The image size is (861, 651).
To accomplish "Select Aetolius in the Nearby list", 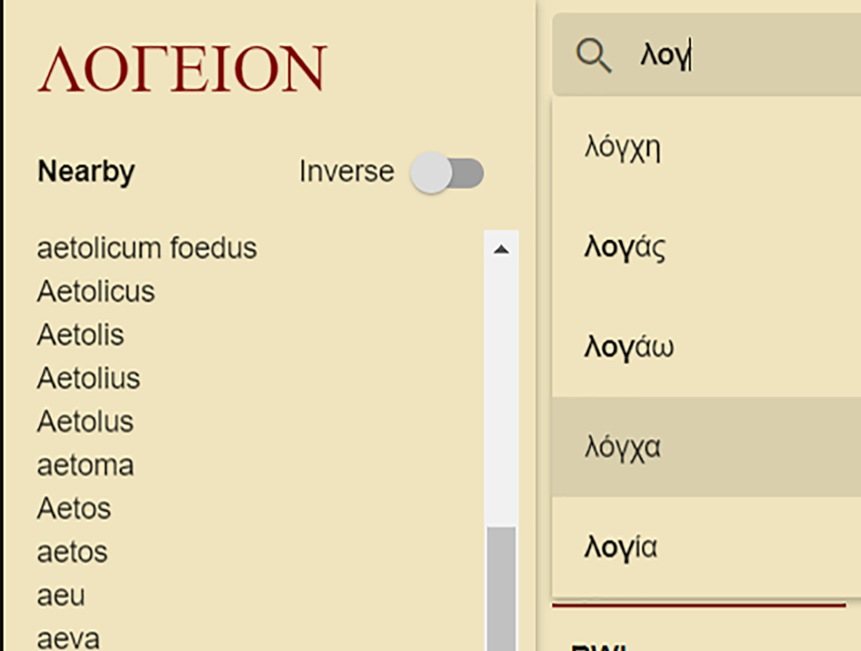I will [88, 378].
